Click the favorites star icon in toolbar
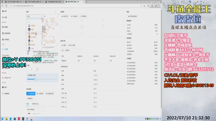The image size is (216, 121). (148, 6)
